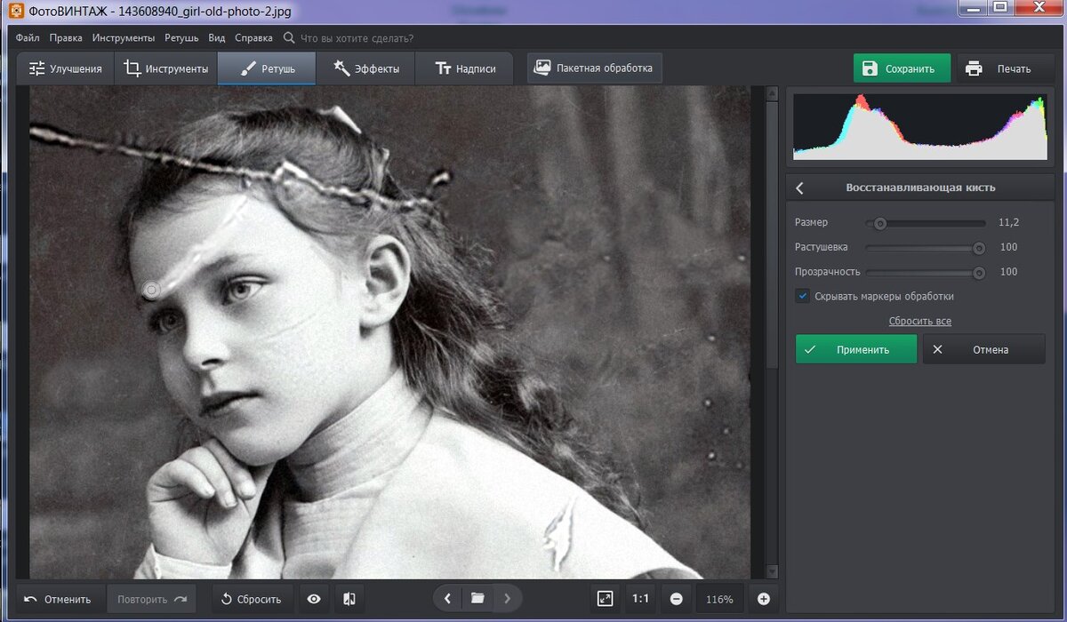Viewport: 1067px width, 622px height.
Task: Click the Размер value 11,2
Action: pyautogui.click(x=1008, y=222)
